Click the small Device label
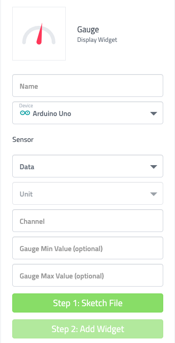Viewport: 175px width, 343px height. coord(26,106)
